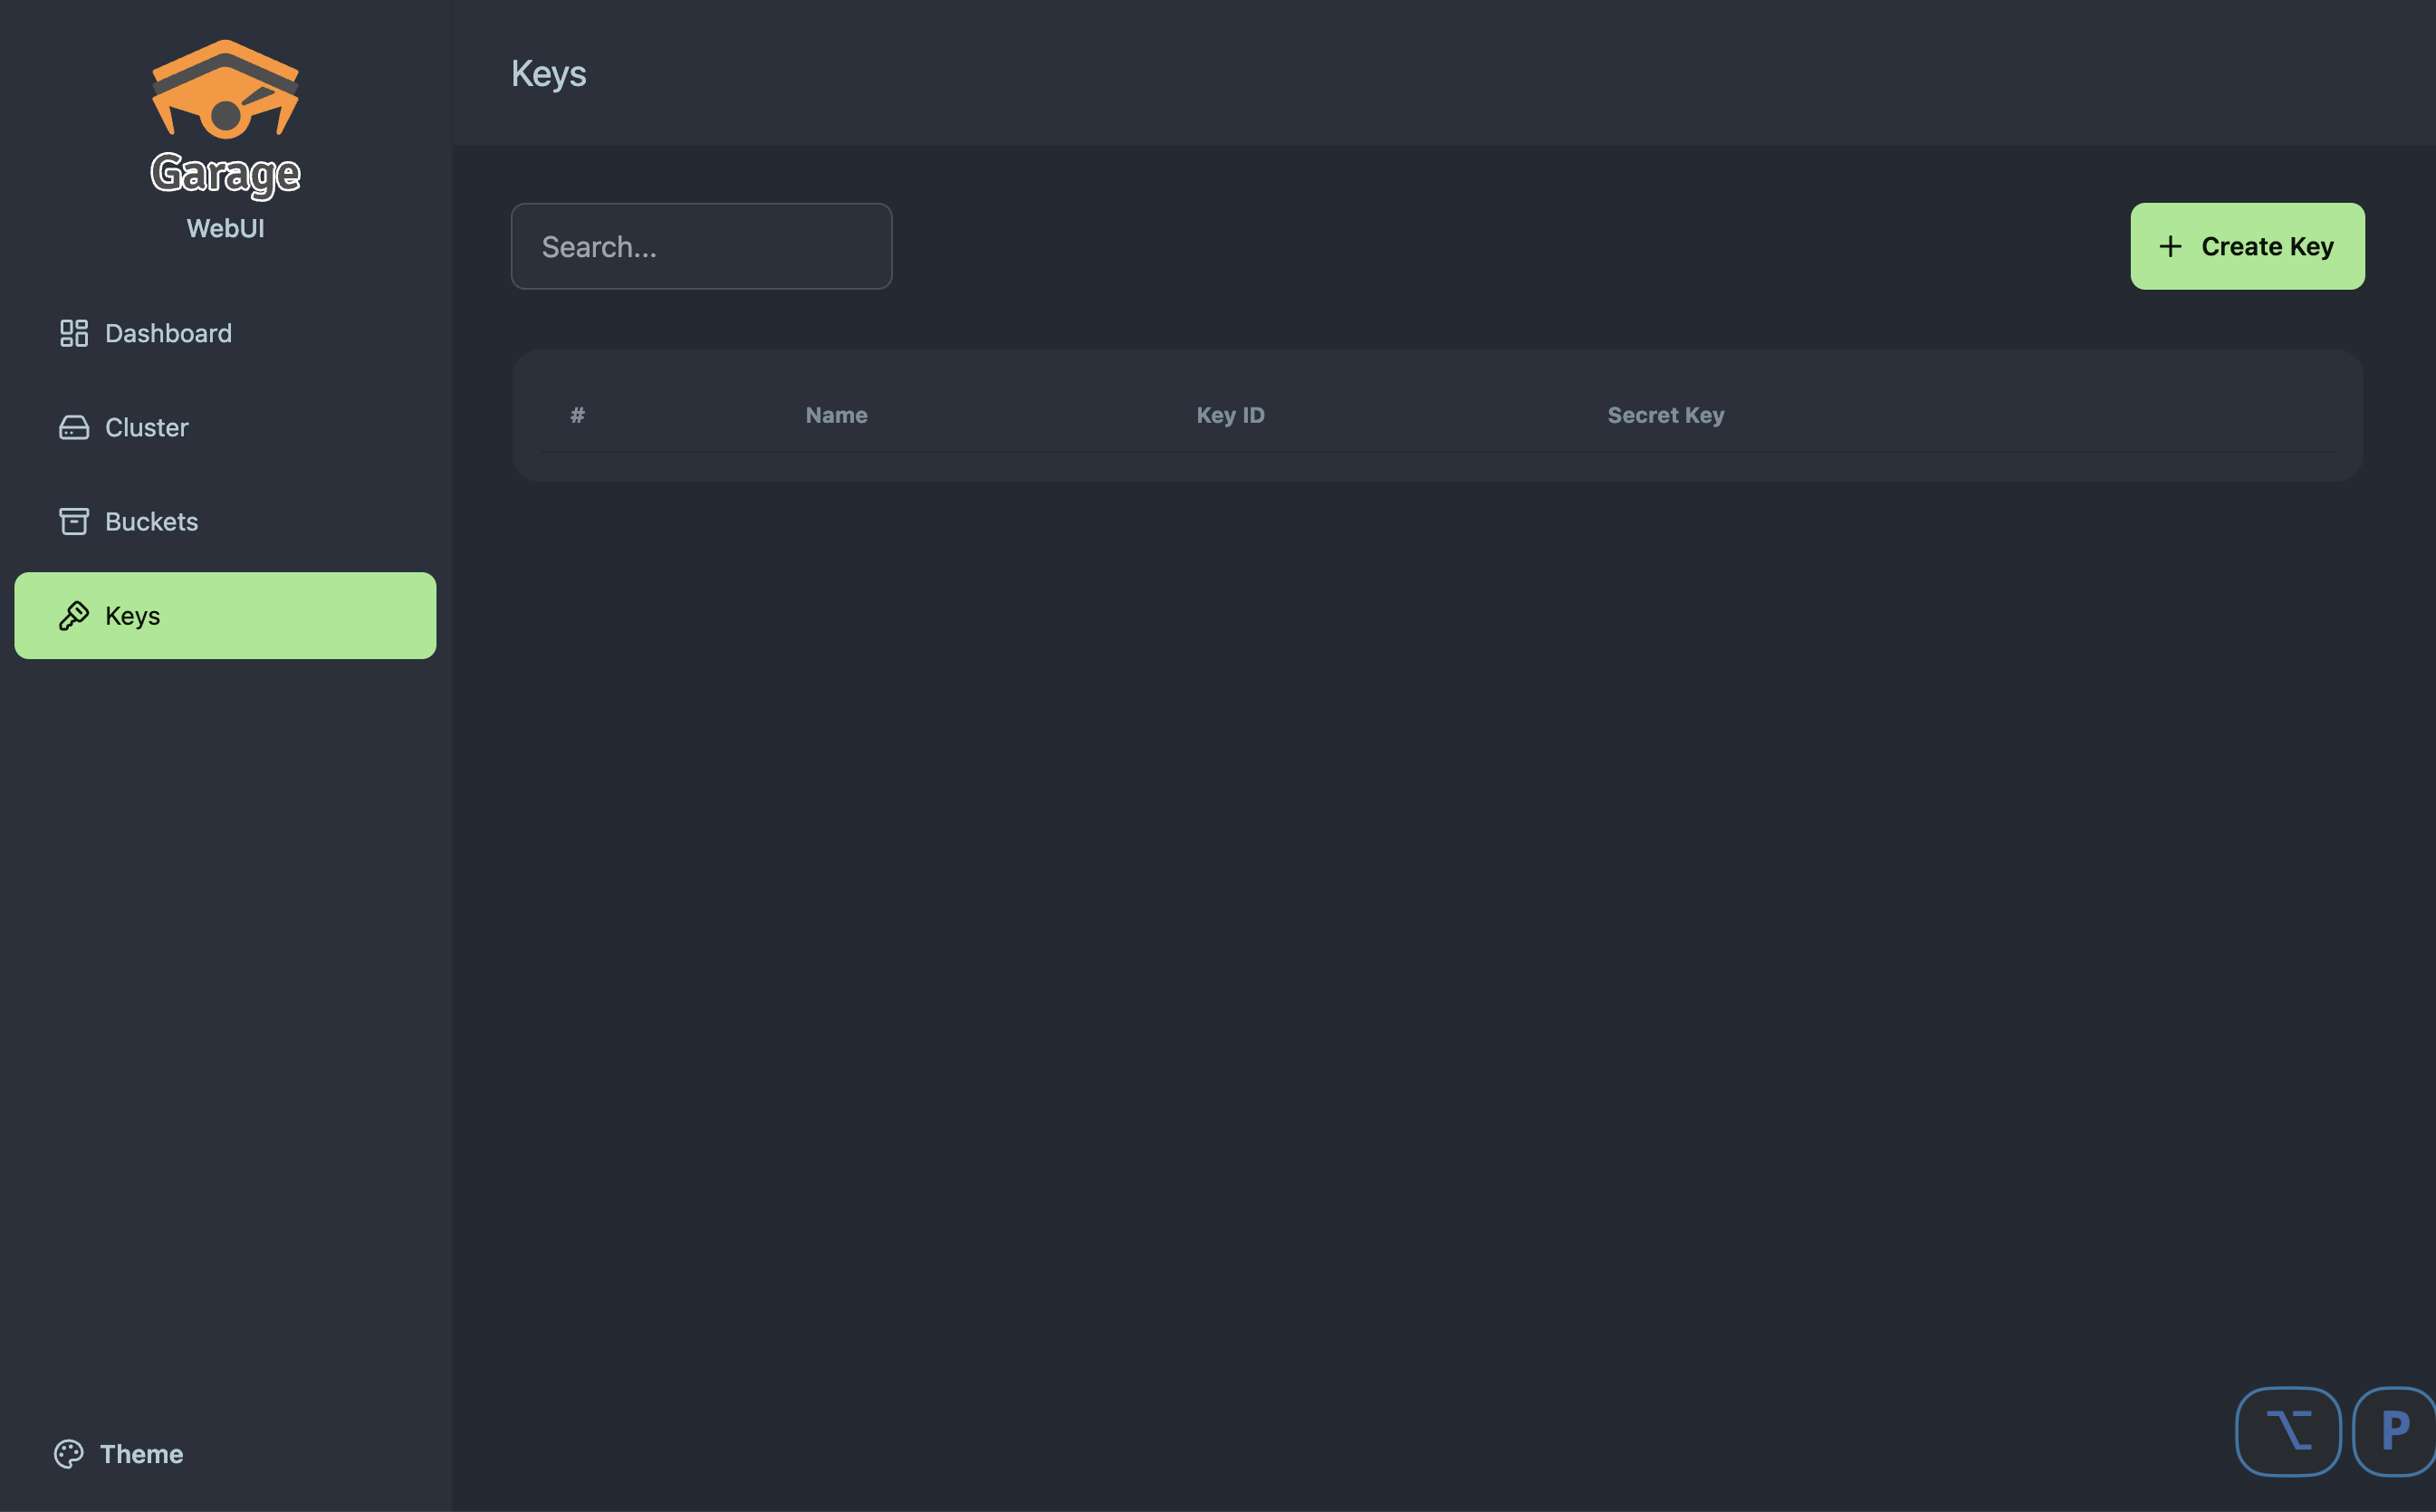
Task: Click the # column header
Action: (x=577, y=415)
